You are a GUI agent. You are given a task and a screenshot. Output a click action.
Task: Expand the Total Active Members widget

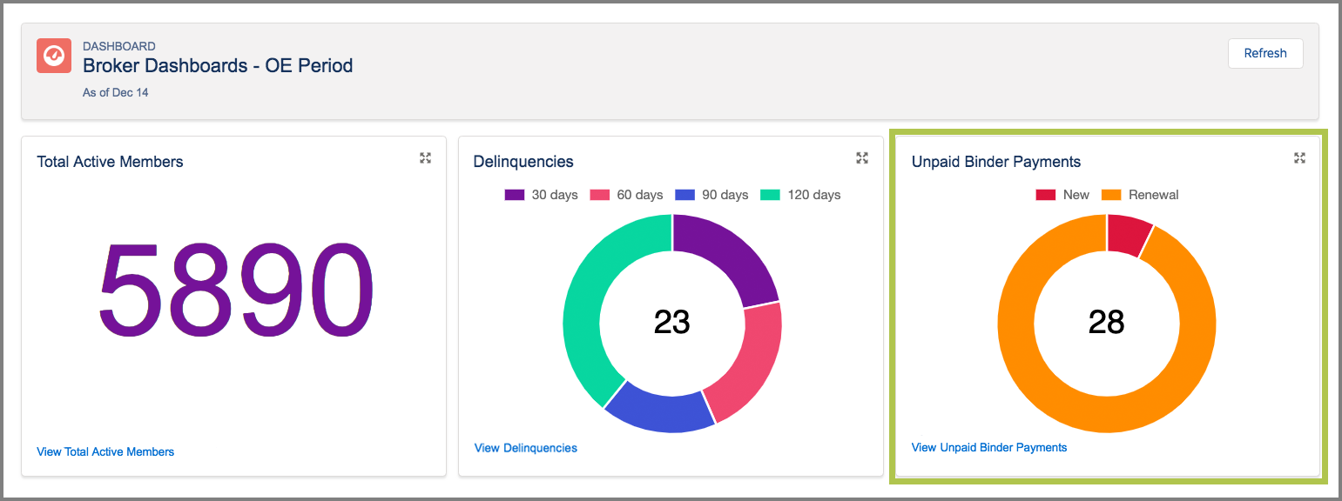tap(425, 157)
